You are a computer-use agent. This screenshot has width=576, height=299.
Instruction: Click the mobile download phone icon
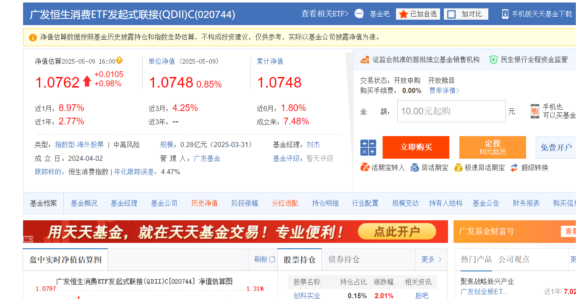click(x=505, y=14)
